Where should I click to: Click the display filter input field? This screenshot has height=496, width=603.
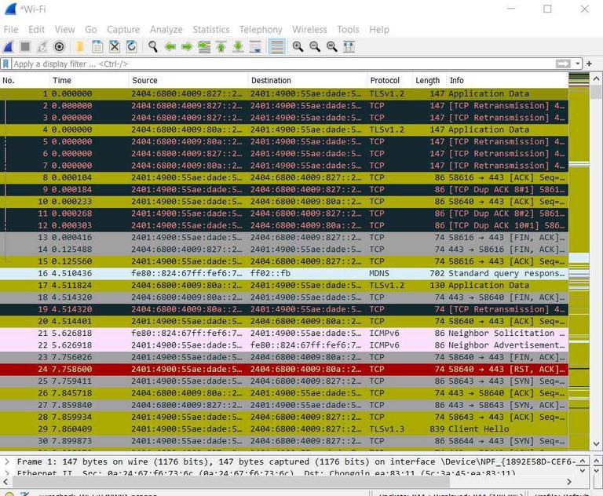tap(275, 64)
